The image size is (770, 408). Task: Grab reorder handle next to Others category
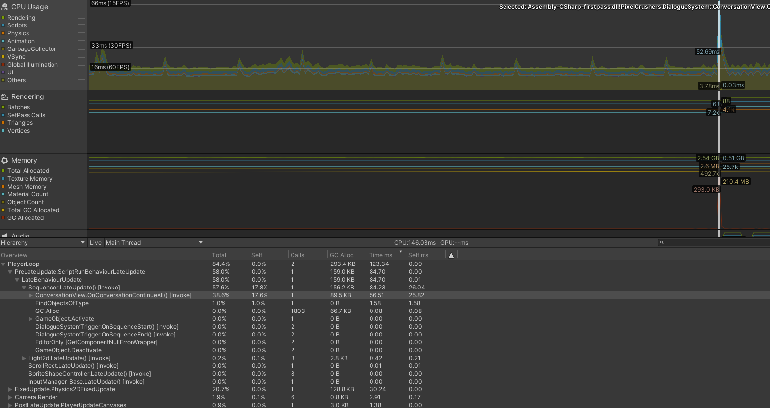click(81, 80)
